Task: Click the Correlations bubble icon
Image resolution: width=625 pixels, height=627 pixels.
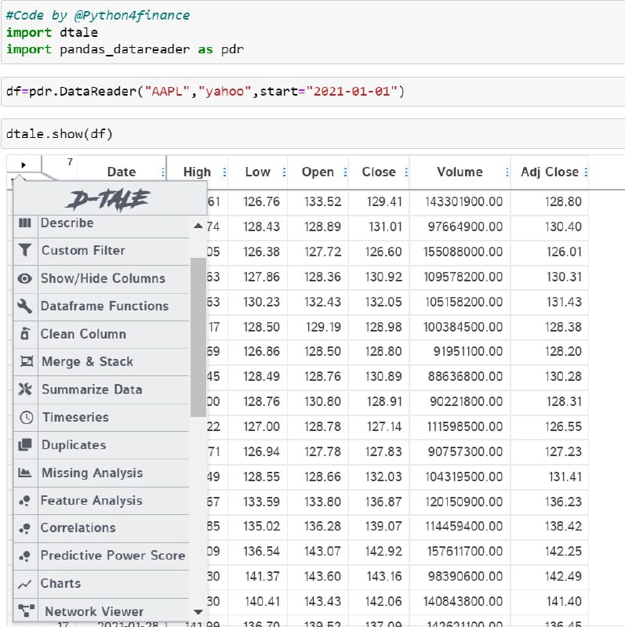Action: [25, 528]
